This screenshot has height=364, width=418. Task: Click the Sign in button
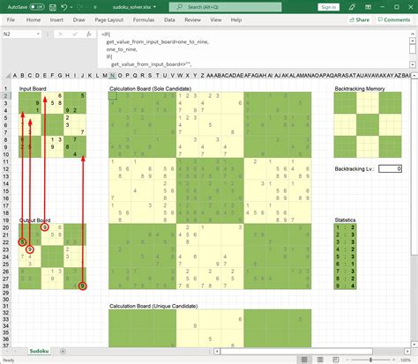(x=329, y=7)
